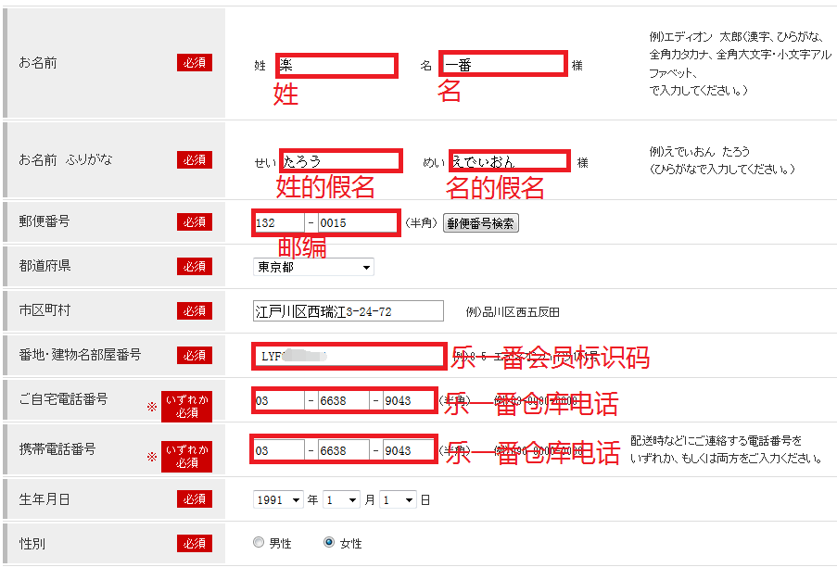Viewport: 837px width, 580px height.
Task: Click the 市区町村 address input field
Action: (x=349, y=311)
